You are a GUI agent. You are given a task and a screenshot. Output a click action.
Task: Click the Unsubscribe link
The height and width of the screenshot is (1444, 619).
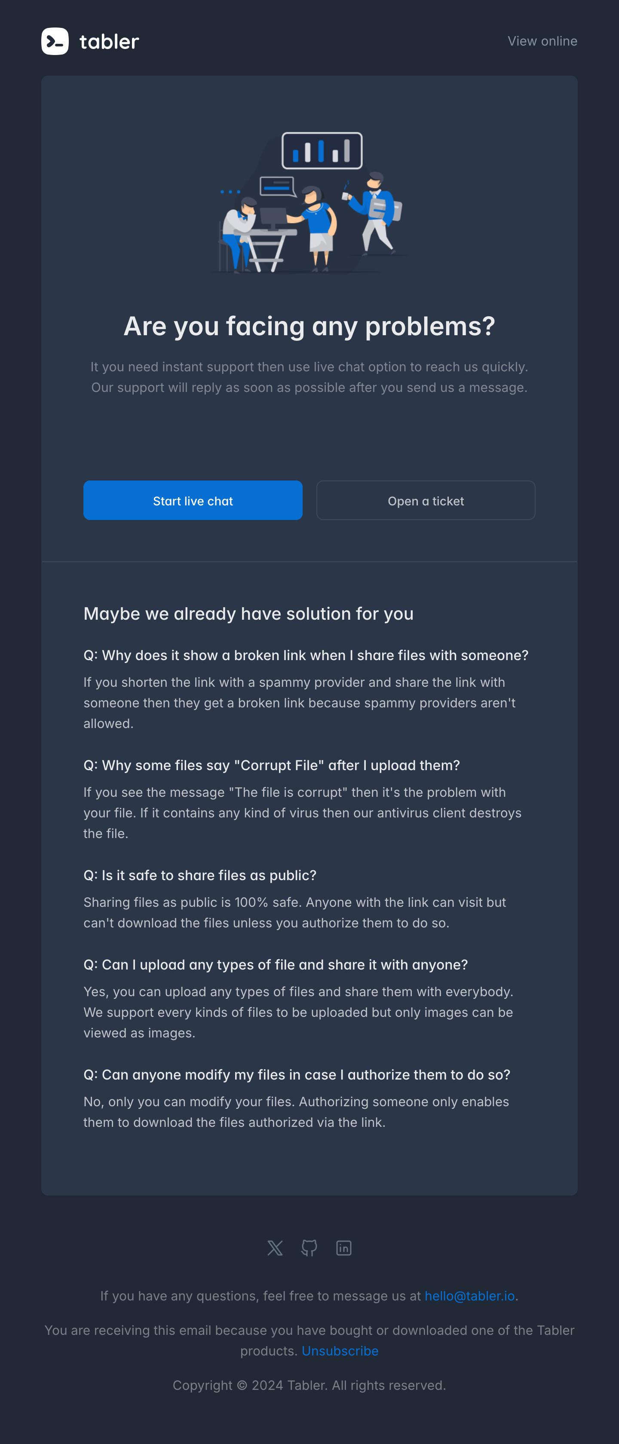[x=340, y=1351]
